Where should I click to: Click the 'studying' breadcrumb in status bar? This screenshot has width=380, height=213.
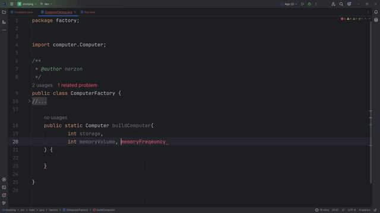(9, 210)
